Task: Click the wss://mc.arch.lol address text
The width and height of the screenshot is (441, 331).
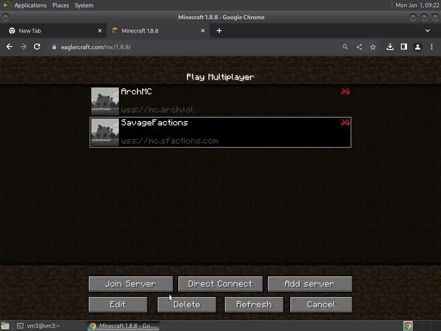Action: (157, 110)
